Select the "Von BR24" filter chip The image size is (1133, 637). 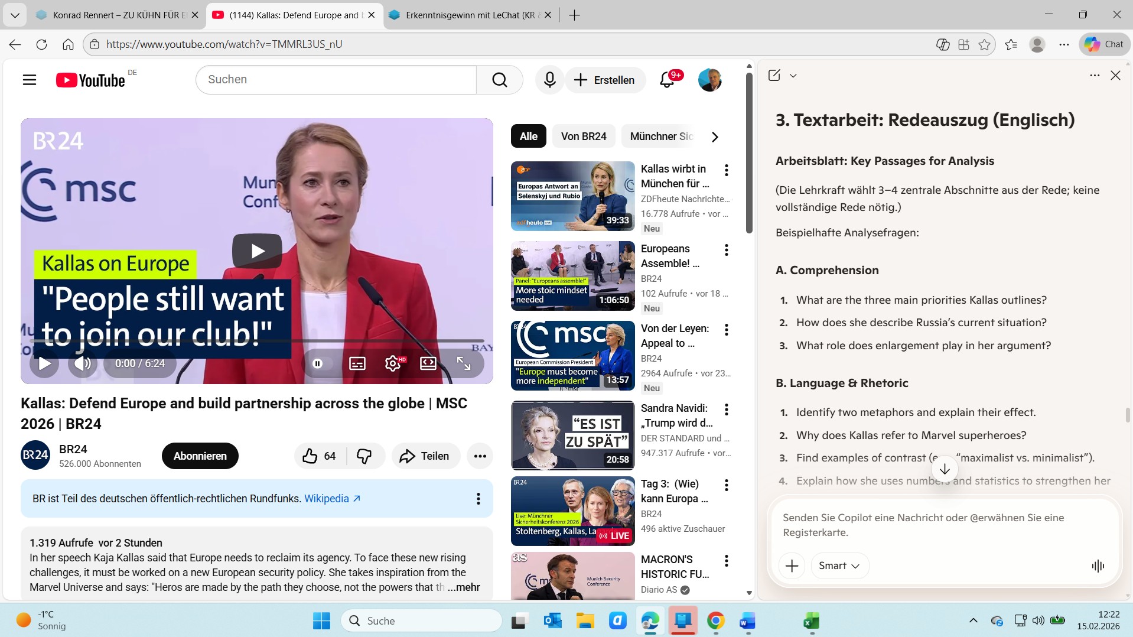[x=583, y=136]
